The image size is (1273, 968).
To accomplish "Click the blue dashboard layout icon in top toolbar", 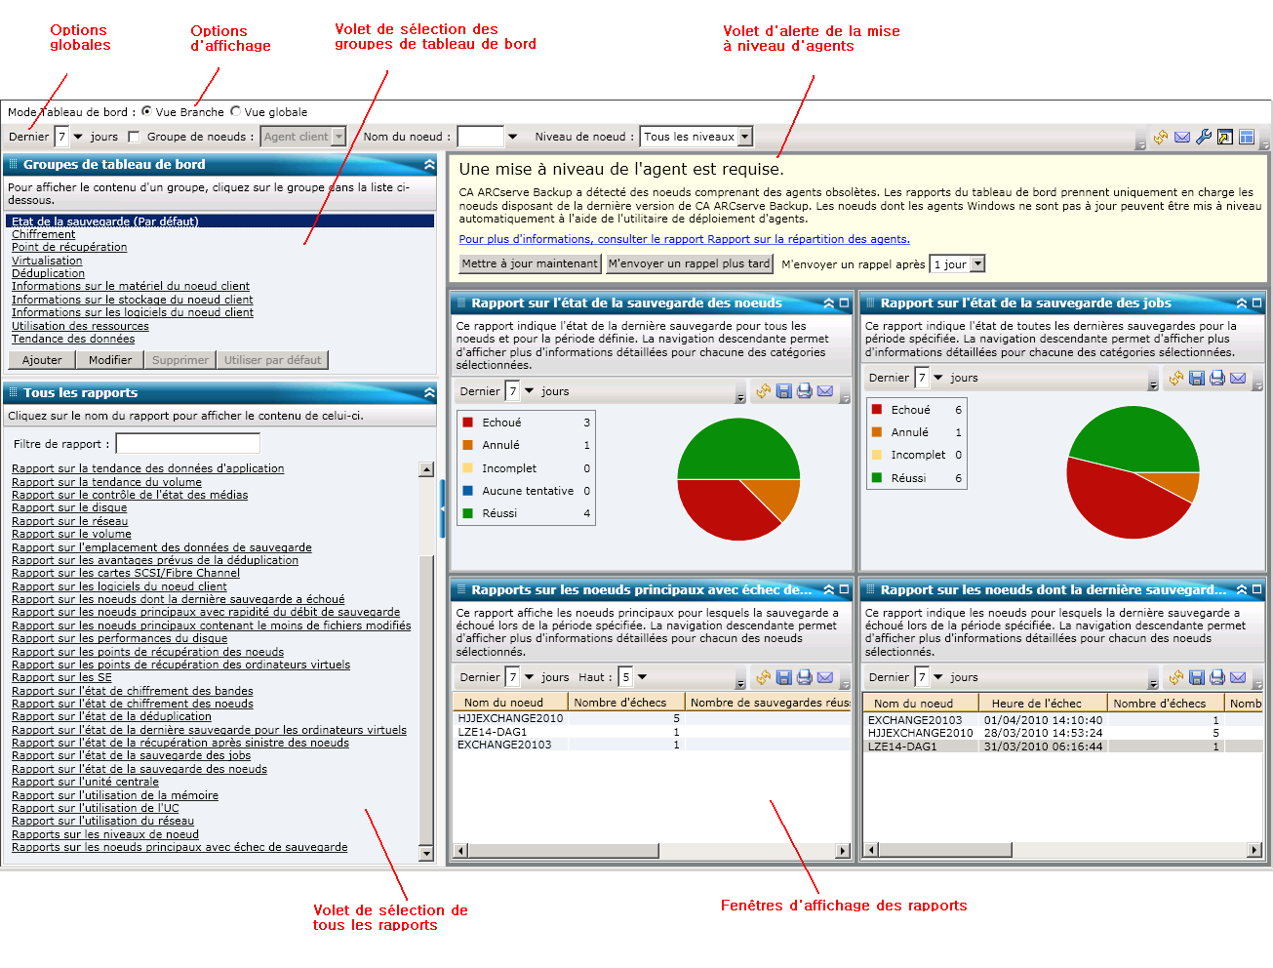I will tap(1247, 138).
